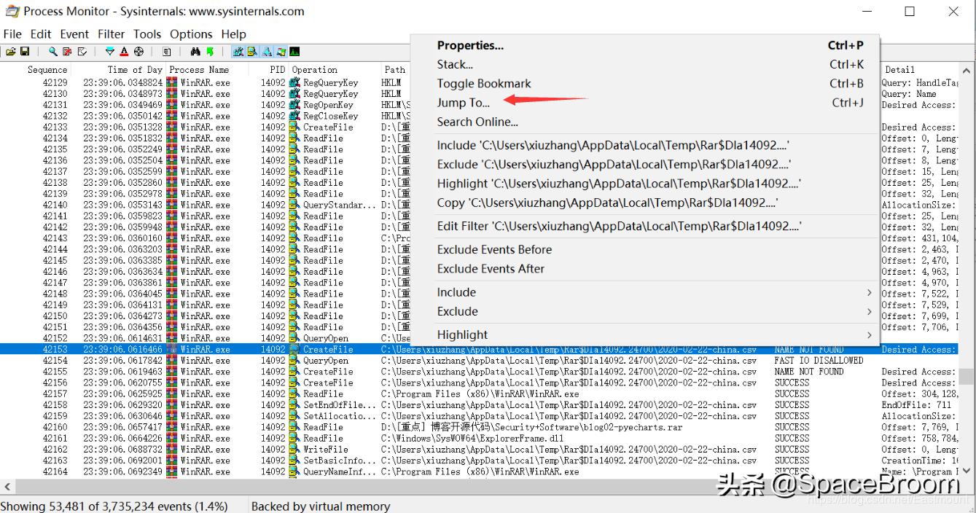Image resolution: width=976 pixels, height=513 pixels.
Task: Select the WriteFile operation row 42162
Action: [x=480, y=450]
